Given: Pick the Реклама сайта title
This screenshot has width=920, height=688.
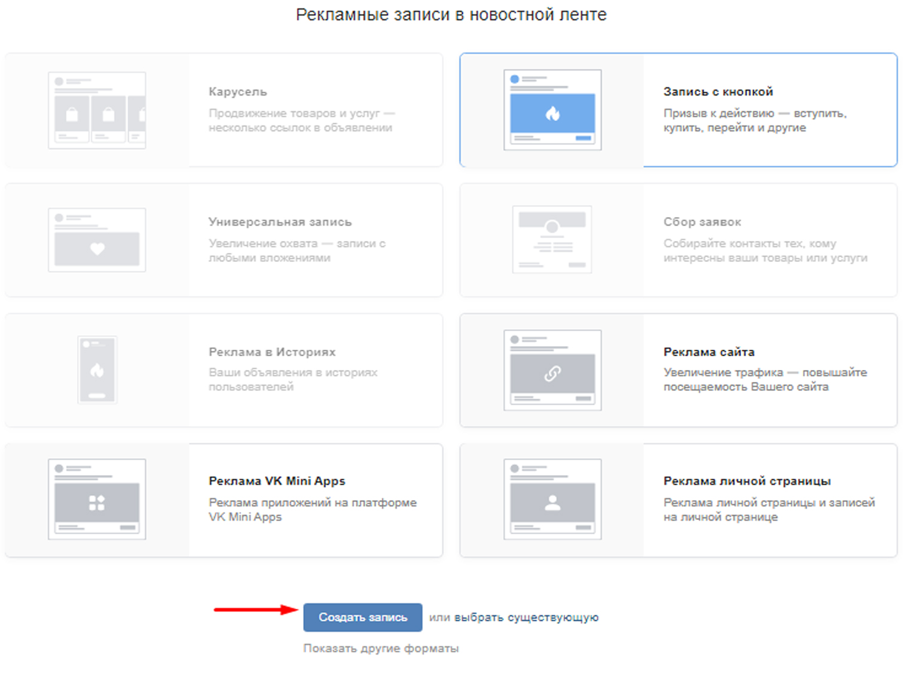Looking at the screenshot, I should [x=708, y=352].
